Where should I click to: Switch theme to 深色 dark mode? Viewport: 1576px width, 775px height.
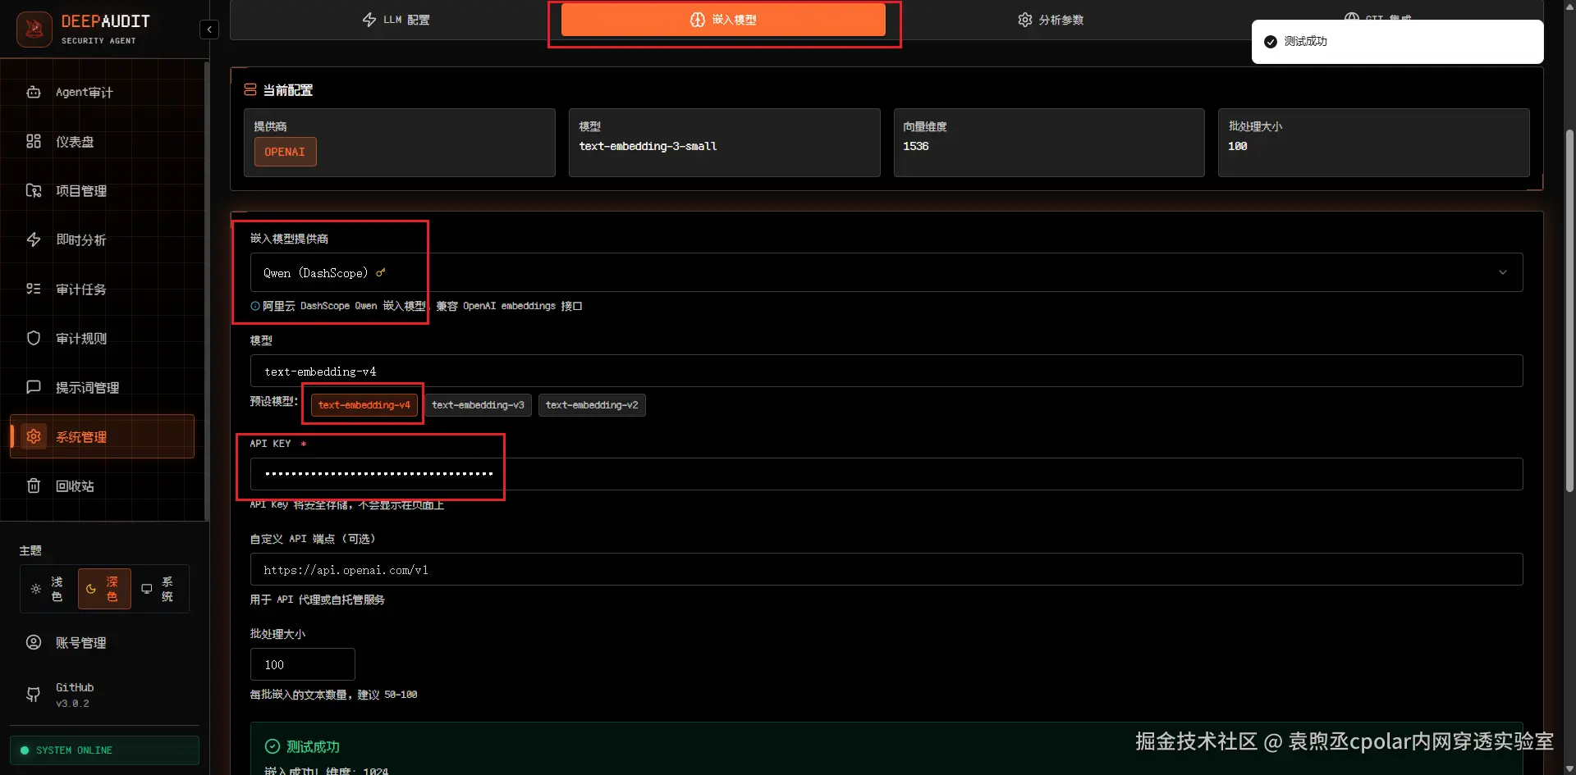click(103, 589)
